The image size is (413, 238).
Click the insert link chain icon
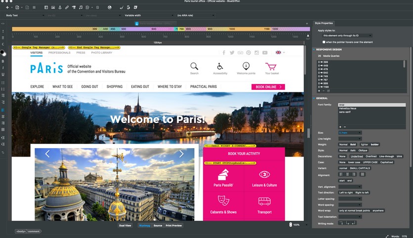coord(67,7)
